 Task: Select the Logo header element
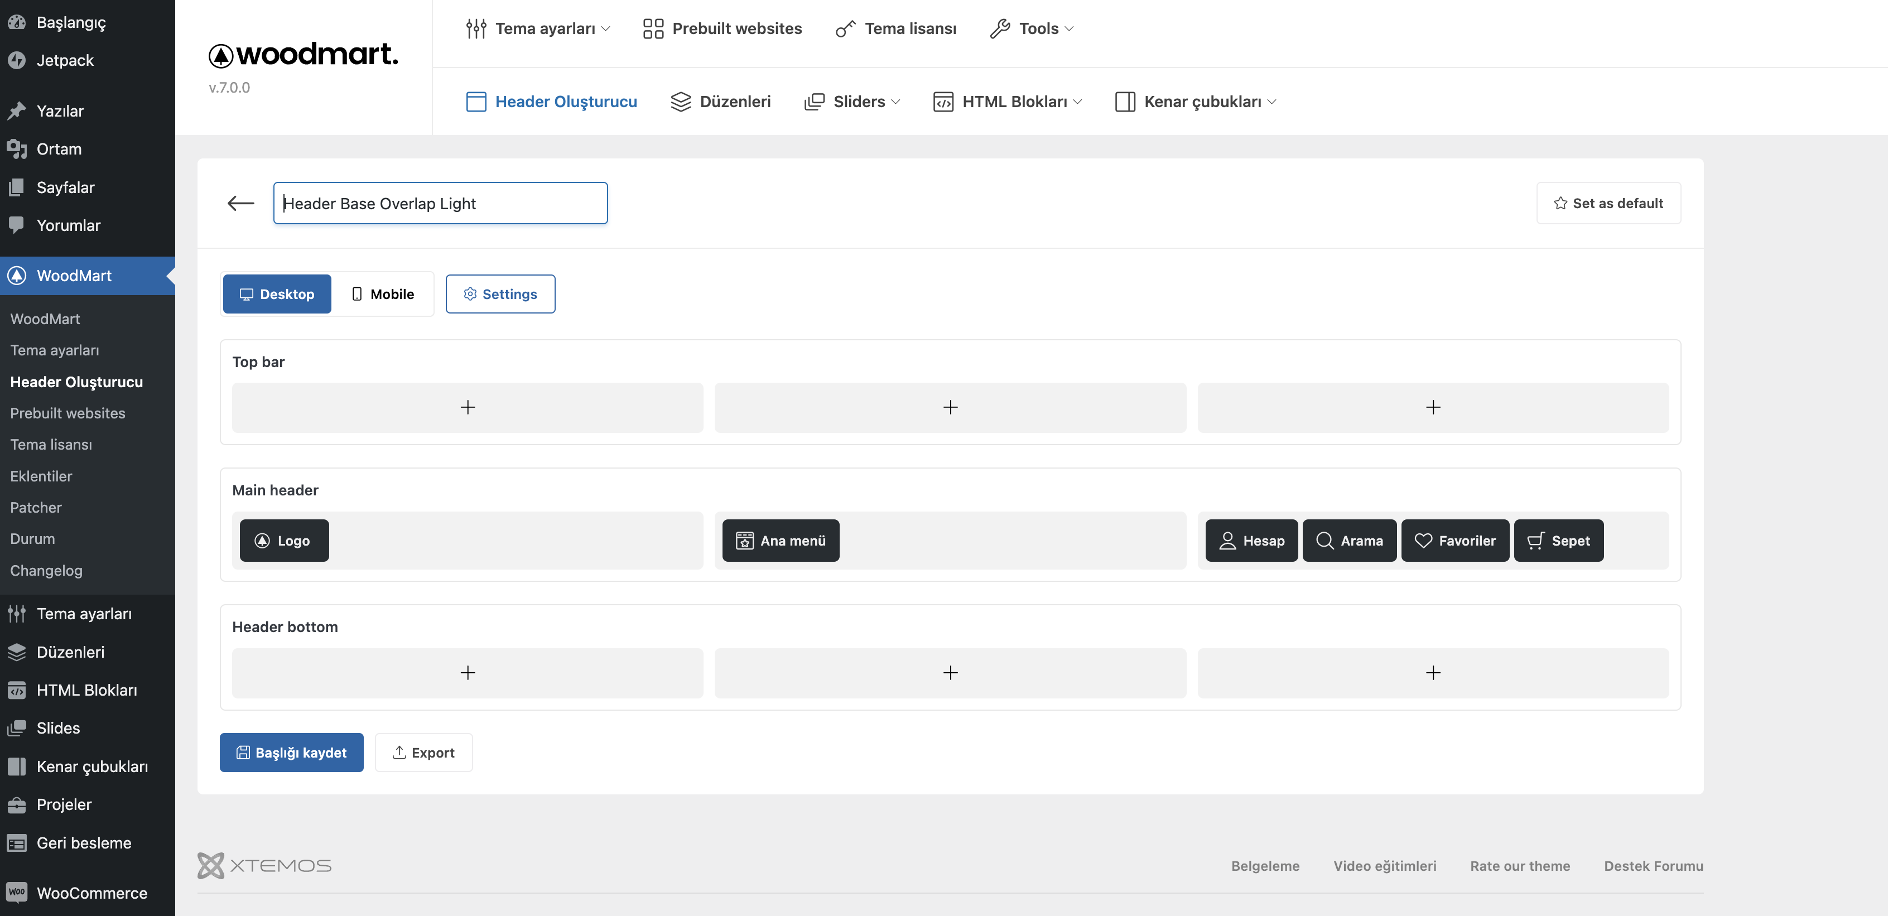[x=283, y=541]
